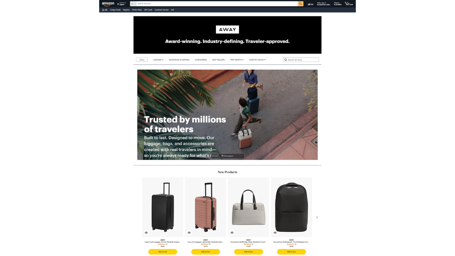
Task: Click the magnifier icon in Search all Away
Action: [285, 60]
